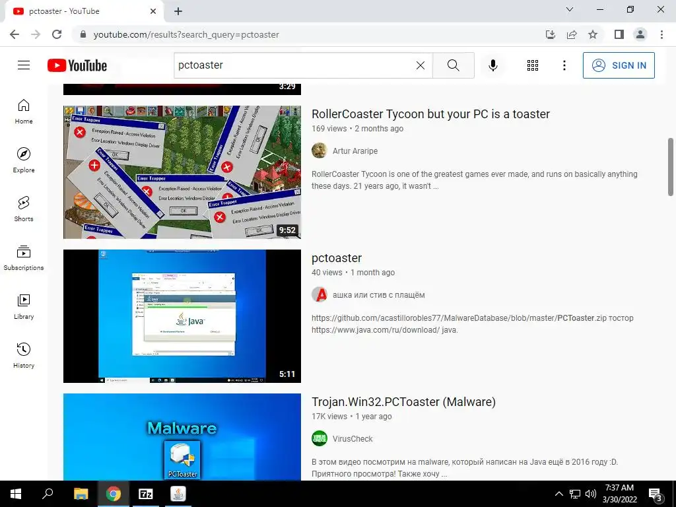Open the YouTube apps grid

point(533,65)
